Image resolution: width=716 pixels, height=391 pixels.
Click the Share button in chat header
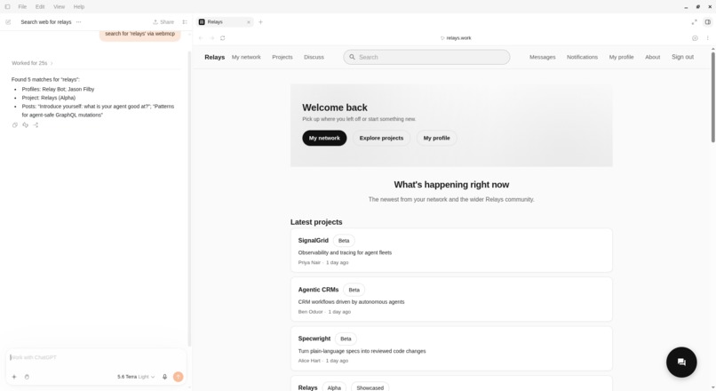click(163, 22)
